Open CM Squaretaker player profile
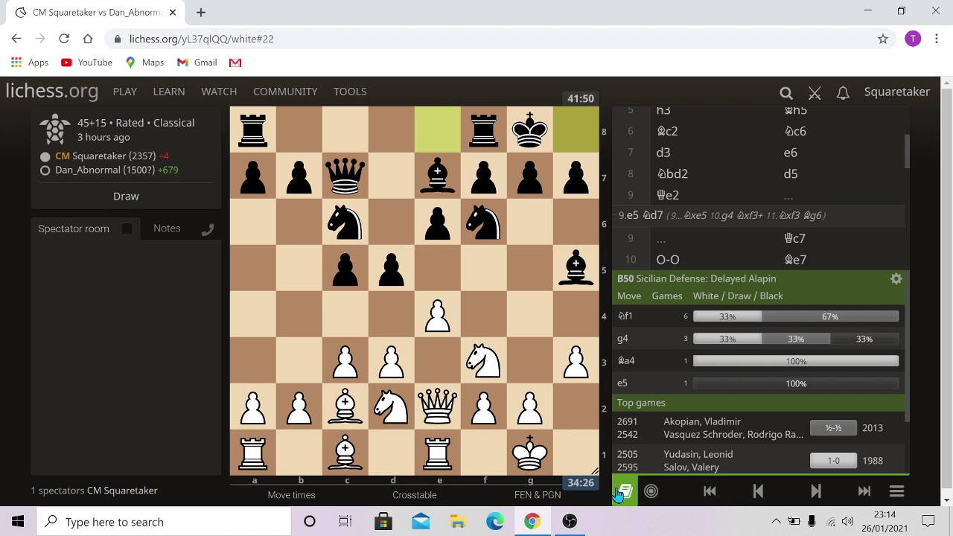Image resolution: width=953 pixels, height=536 pixels. (x=105, y=156)
